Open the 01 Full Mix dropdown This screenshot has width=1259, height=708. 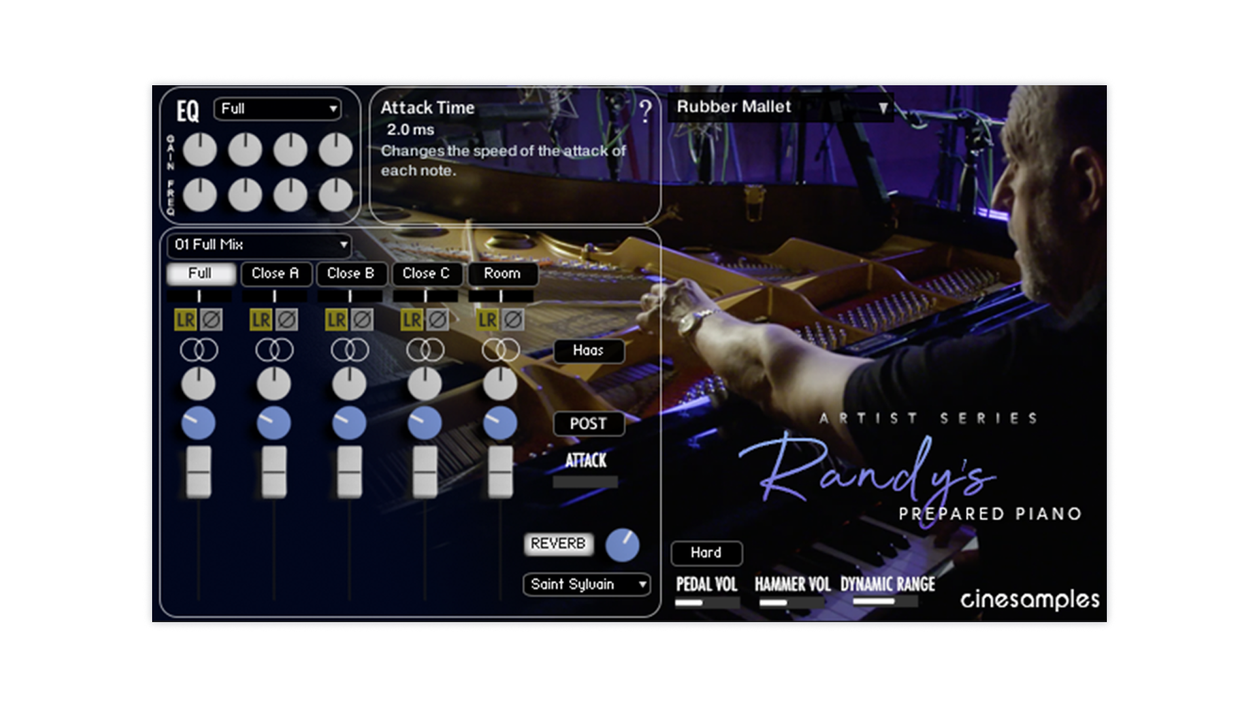pyautogui.click(x=260, y=245)
